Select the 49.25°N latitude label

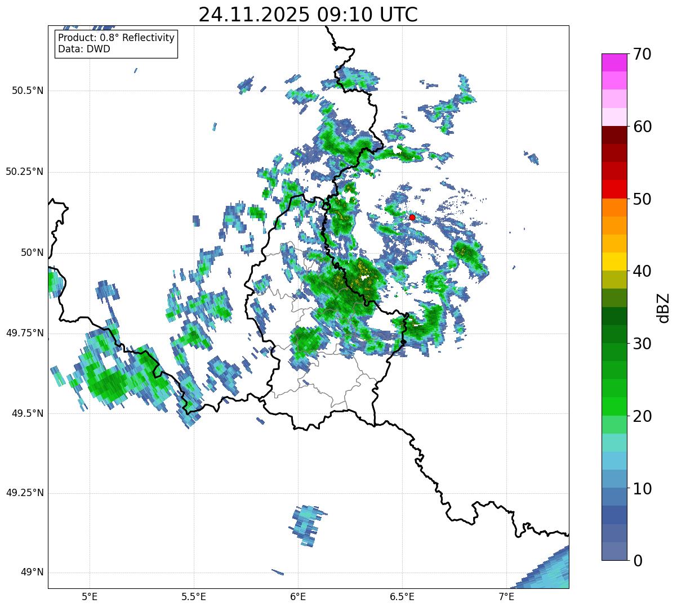click(x=24, y=493)
